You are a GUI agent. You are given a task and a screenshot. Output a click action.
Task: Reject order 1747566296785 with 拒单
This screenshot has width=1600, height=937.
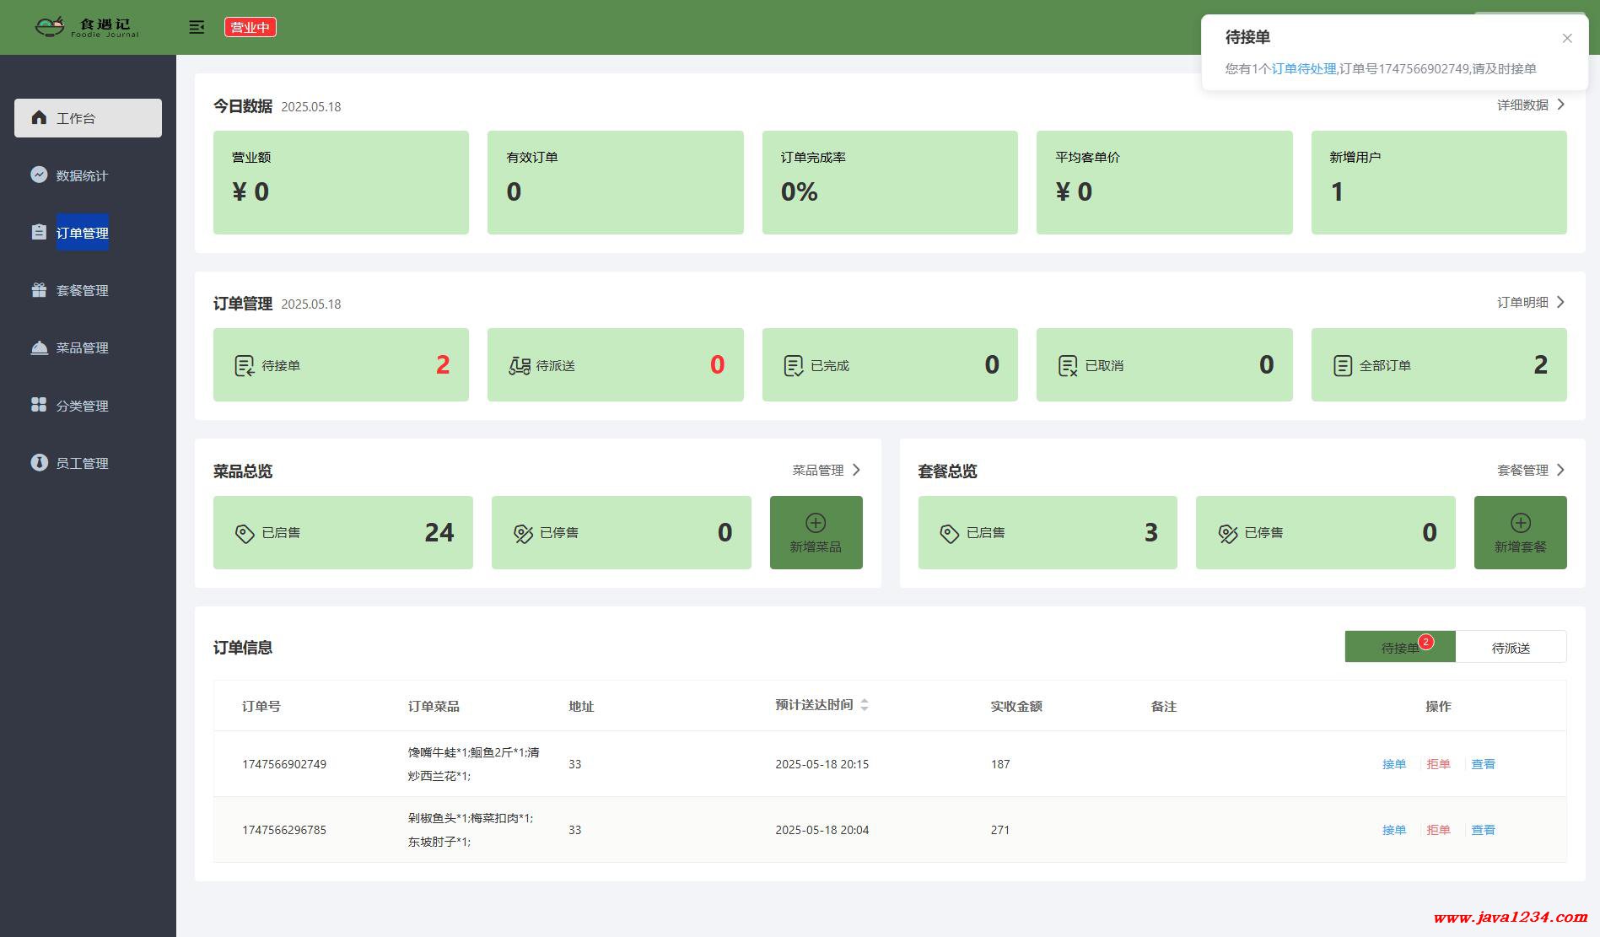point(1438,830)
